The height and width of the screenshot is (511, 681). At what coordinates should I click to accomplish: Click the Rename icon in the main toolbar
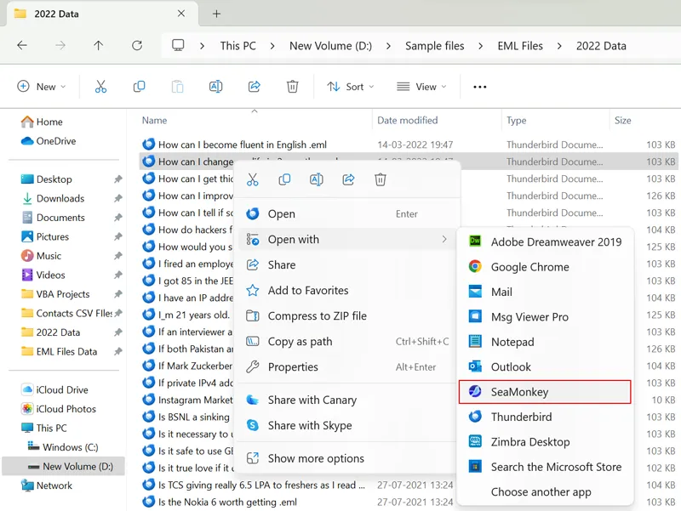pos(216,87)
